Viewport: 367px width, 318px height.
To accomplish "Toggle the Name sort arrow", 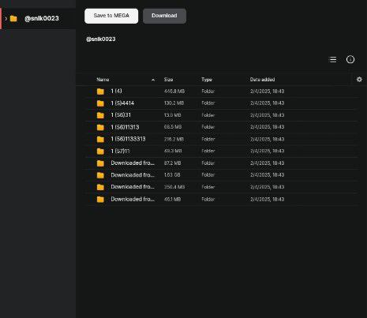I will (153, 80).
